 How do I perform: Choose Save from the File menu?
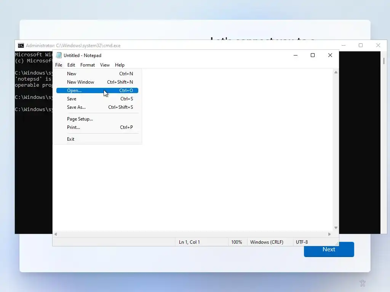point(97,99)
